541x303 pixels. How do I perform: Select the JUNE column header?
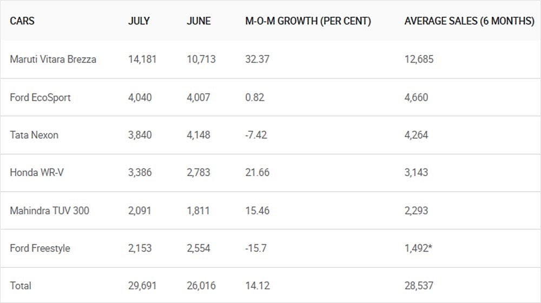coord(199,21)
